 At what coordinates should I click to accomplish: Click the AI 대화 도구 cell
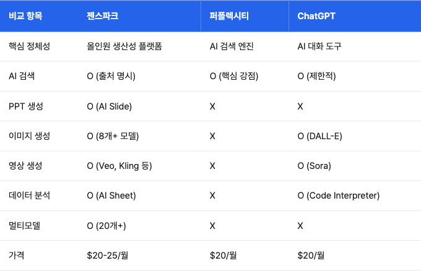tap(319, 46)
